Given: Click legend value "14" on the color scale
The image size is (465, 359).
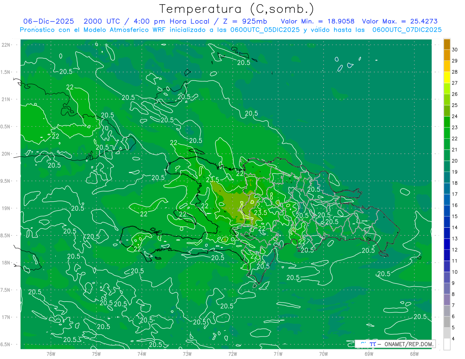Looking at the screenshot, I should pos(455,228).
